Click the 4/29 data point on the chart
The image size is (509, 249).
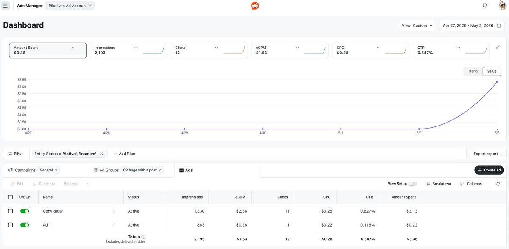click(185, 129)
